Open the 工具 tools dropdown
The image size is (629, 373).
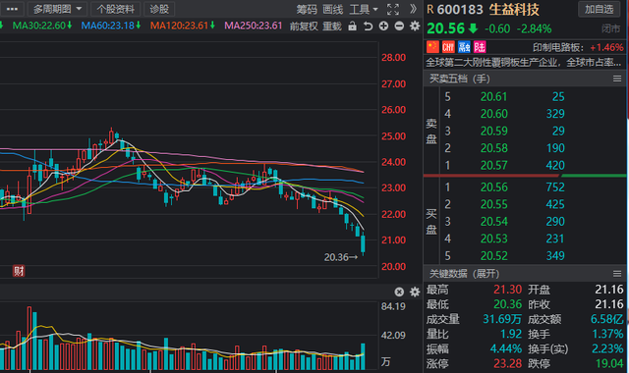364,9
